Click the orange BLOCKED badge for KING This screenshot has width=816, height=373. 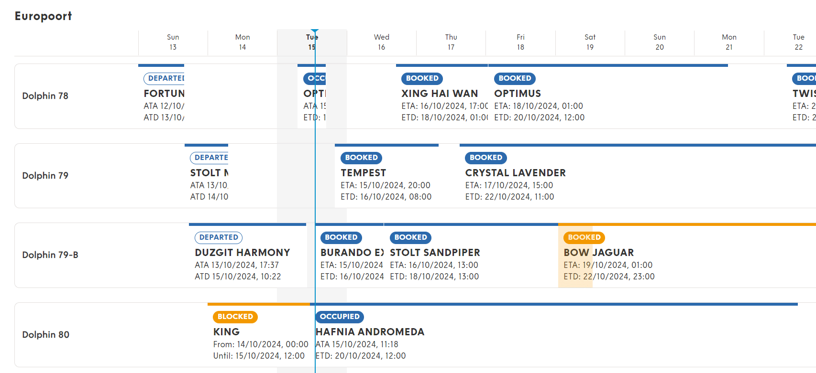(x=235, y=317)
